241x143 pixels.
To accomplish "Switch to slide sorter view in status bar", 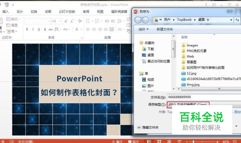I will coord(159,142).
